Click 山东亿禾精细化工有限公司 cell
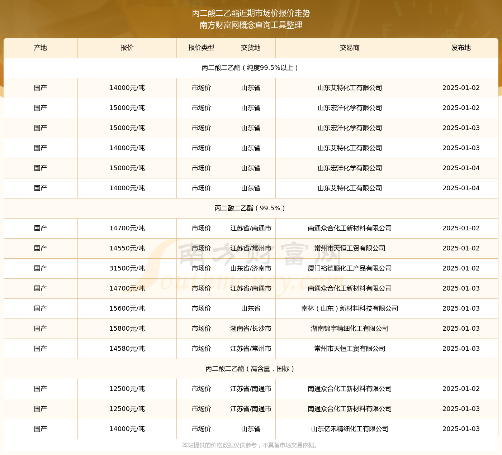The height and width of the screenshot is (455, 502). (350, 429)
